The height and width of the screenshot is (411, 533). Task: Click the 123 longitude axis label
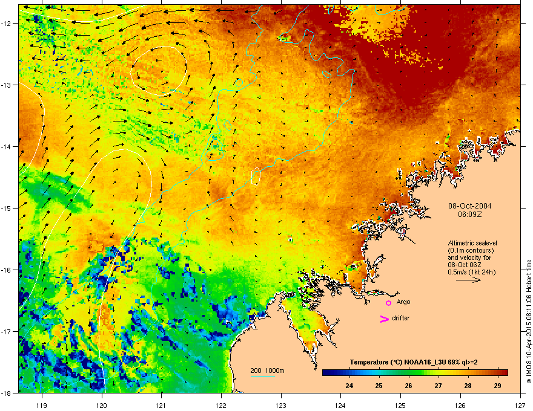tap(281, 405)
